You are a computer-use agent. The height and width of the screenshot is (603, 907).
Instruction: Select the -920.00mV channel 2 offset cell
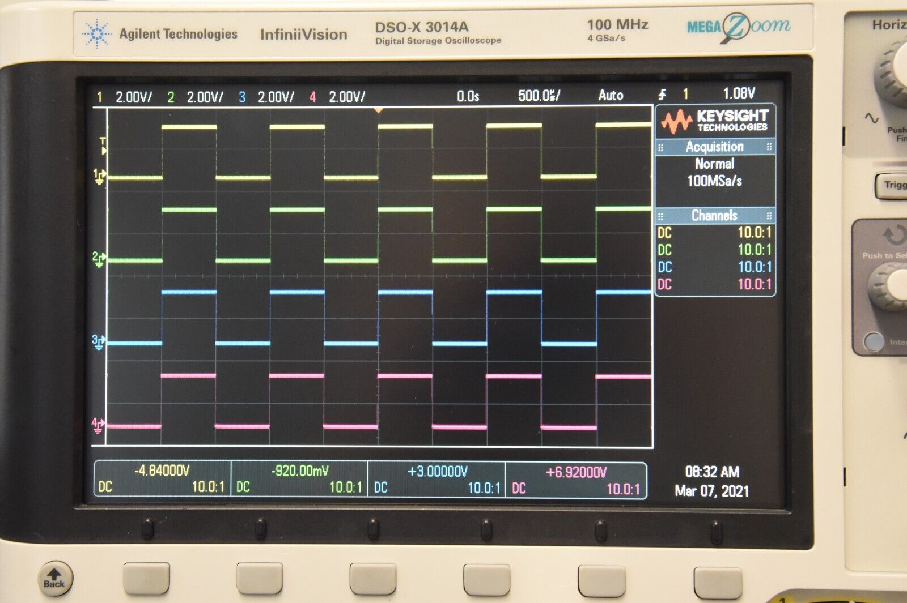point(299,478)
